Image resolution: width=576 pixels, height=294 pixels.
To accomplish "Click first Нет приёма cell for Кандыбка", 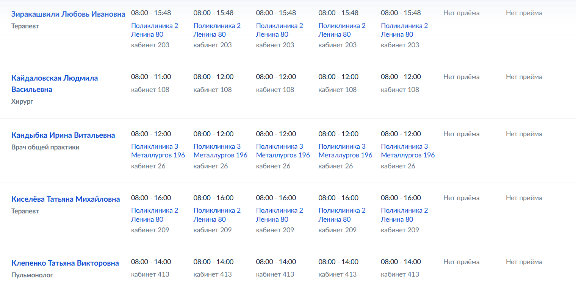I will pos(461,134).
